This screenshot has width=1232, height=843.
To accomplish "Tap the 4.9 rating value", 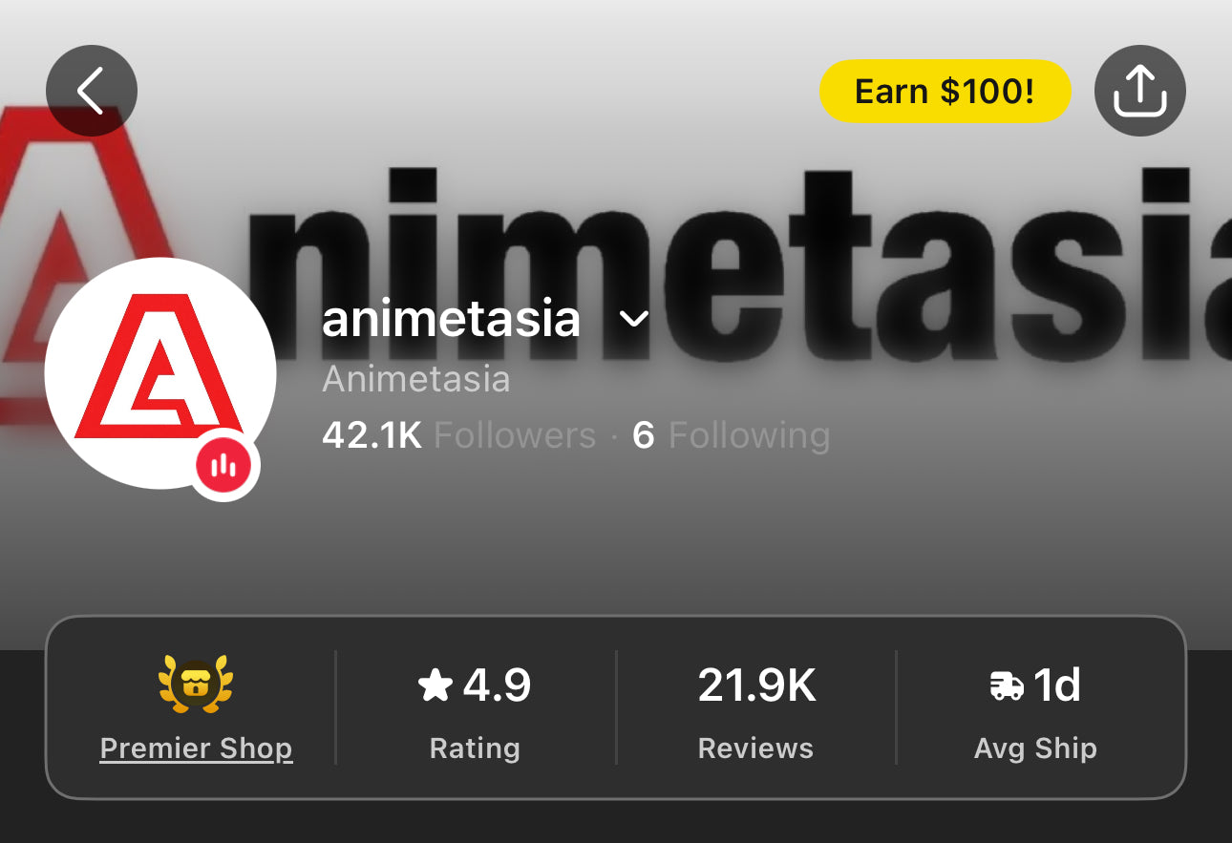I will (x=497, y=685).
